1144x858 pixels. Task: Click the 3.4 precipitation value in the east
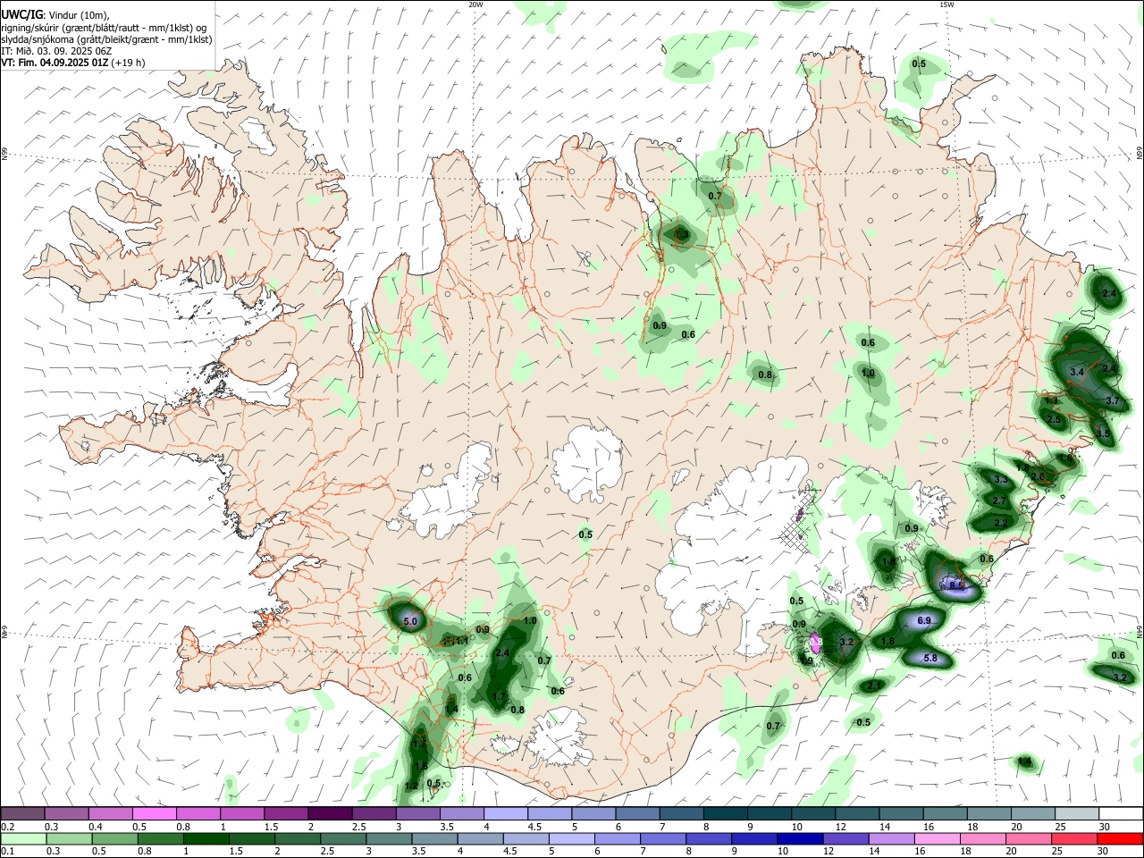[x=1077, y=372]
